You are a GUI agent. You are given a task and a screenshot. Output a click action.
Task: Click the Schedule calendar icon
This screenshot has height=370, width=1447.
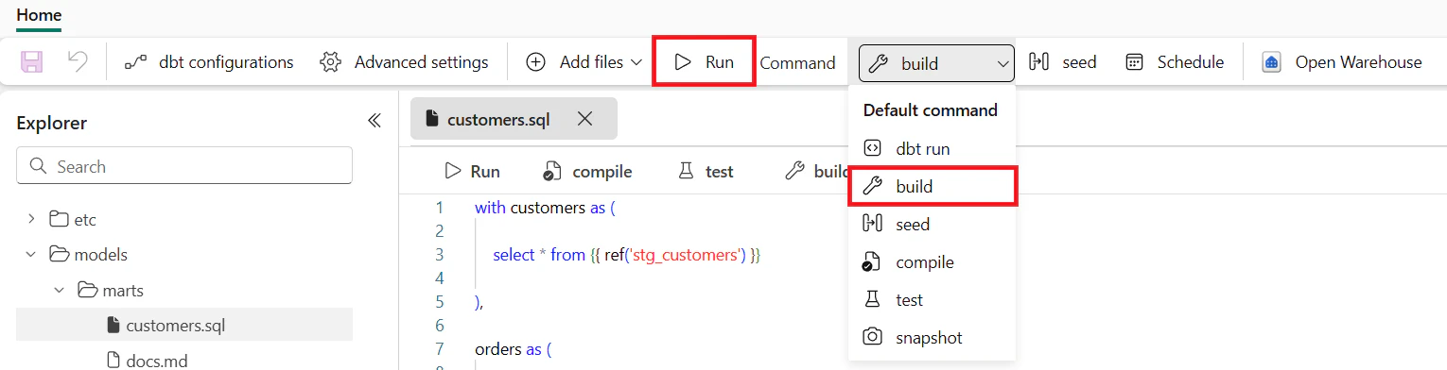pos(1134,62)
